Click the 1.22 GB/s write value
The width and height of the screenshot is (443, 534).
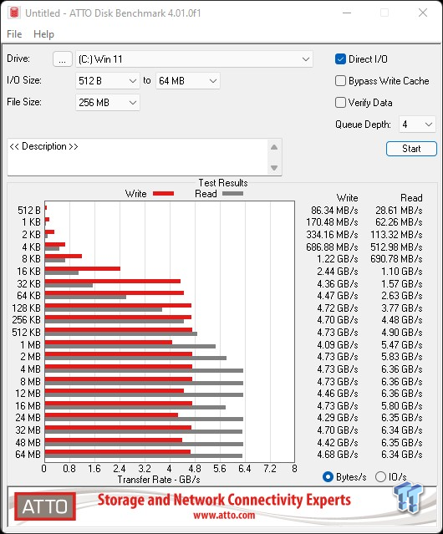pyautogui.click(x=338, y=259)
